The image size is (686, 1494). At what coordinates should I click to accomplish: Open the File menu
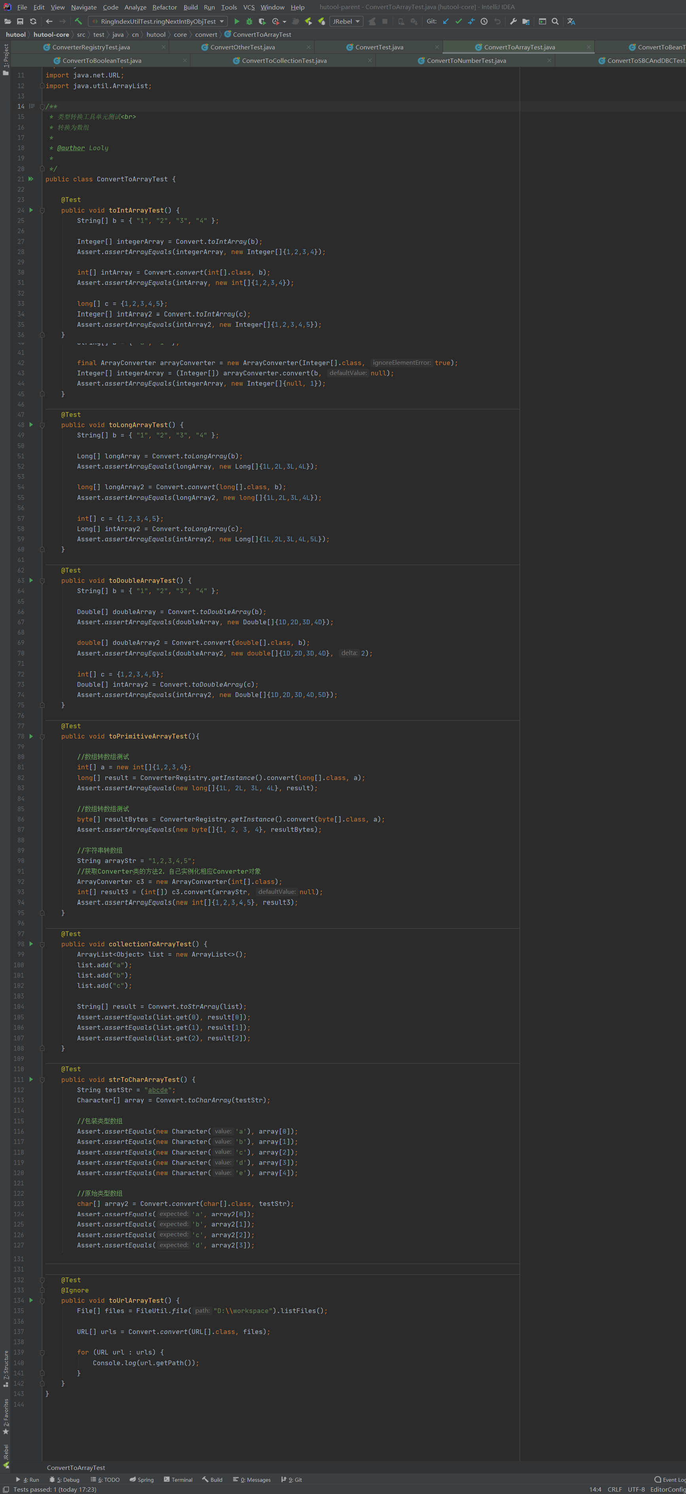pyautogui.click(x=22, y=7)
